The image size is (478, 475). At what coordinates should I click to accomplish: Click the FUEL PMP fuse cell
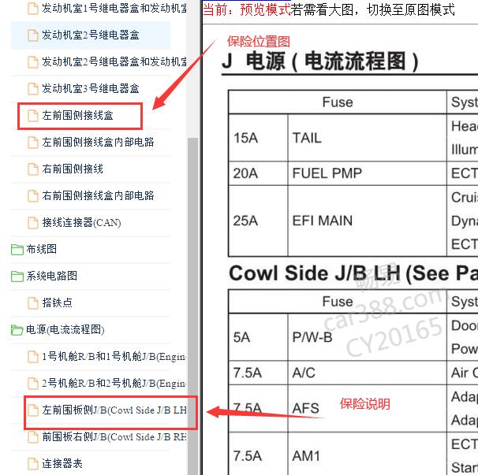click(367, 173)
